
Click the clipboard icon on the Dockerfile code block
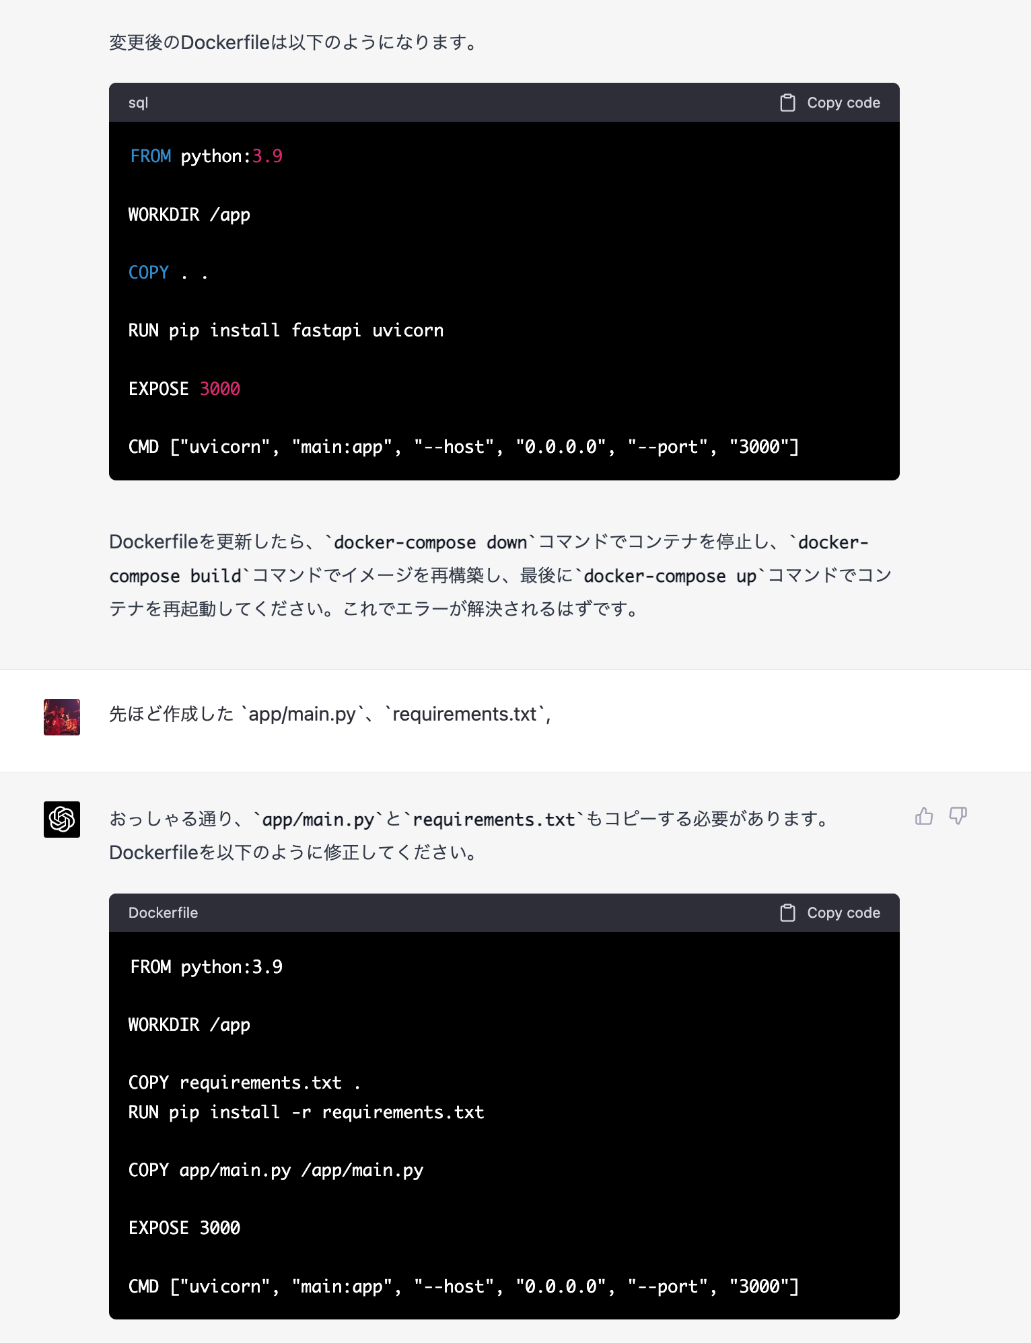787,912
